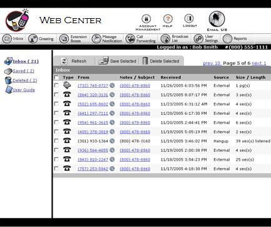
Task: Open the Inbox (21) sidebar link
Action: point(26,61)
